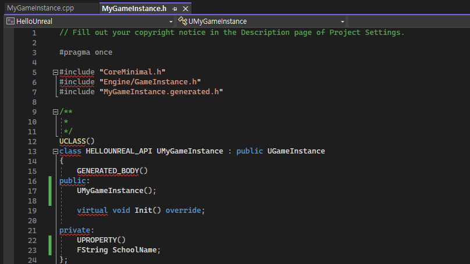Click FString SchoolName declaration
Screen dimensions: 470x264
tap(119, 250)
